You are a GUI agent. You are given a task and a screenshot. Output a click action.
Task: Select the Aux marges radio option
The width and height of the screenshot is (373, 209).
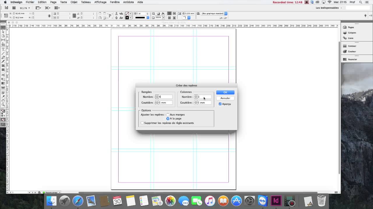[x=168, y=115]
